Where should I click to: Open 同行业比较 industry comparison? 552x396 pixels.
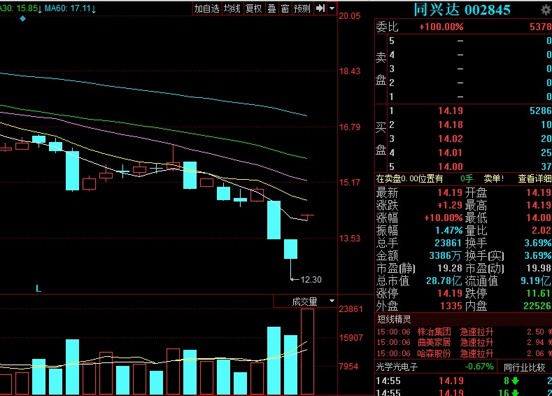[x=525, y=367]
